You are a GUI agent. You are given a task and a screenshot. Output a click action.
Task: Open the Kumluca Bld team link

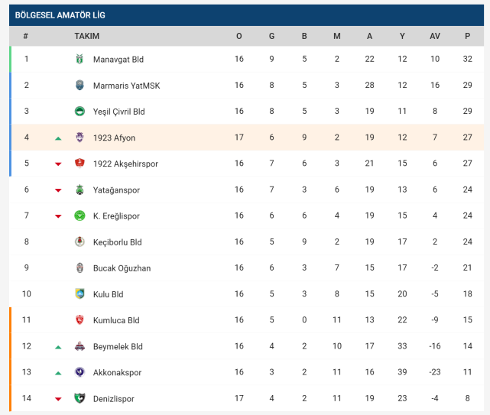115,320
